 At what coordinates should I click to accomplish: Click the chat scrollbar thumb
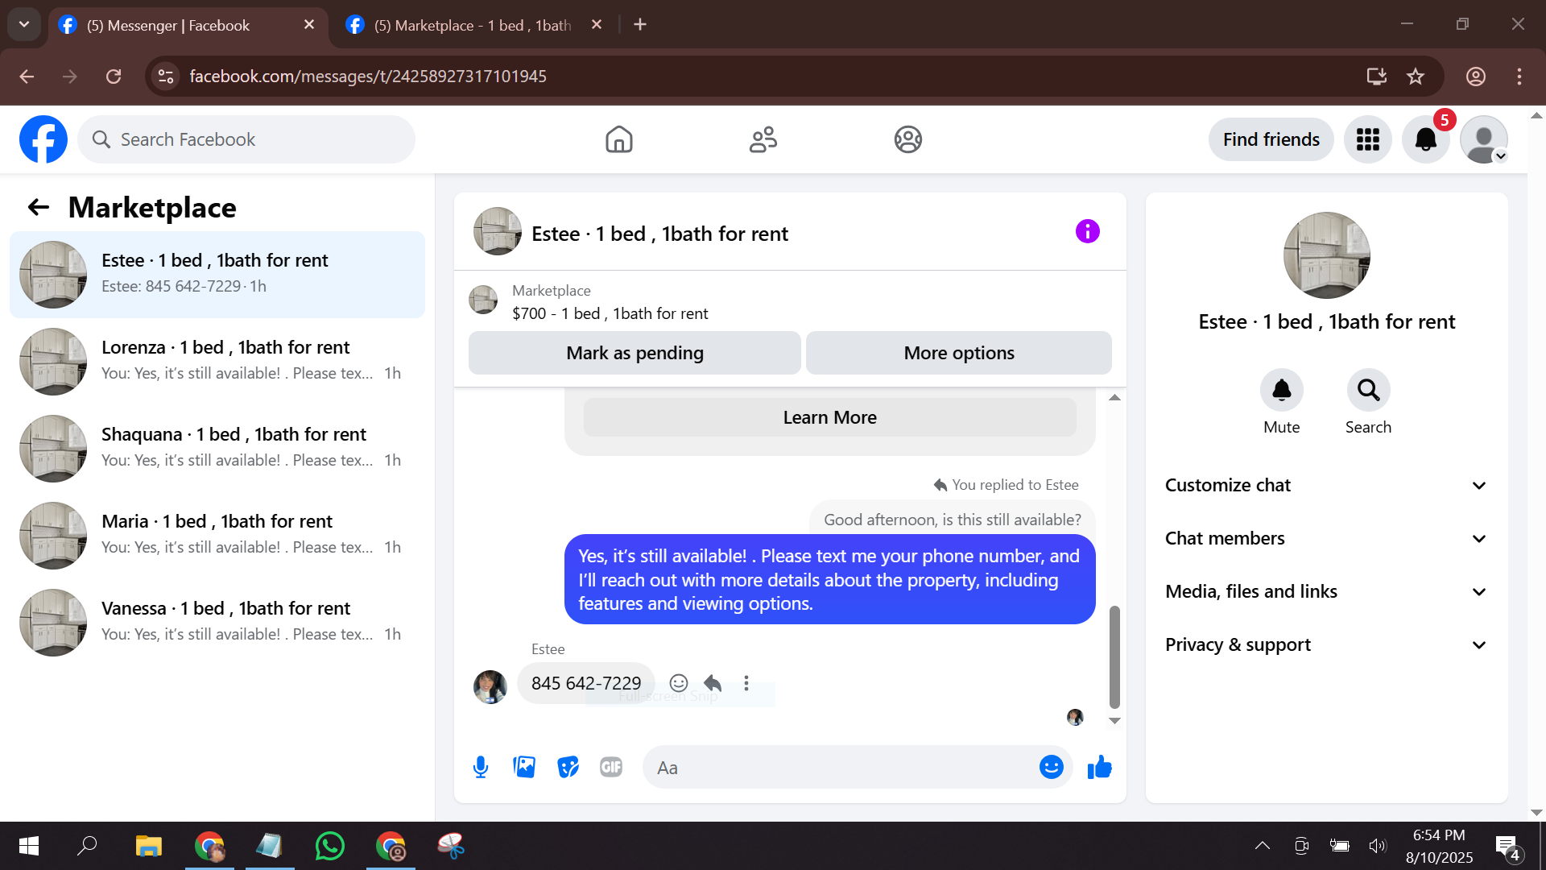pos(1114,657)
